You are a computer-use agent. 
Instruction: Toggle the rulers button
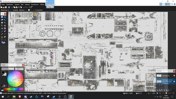click(x=32, y=7)
